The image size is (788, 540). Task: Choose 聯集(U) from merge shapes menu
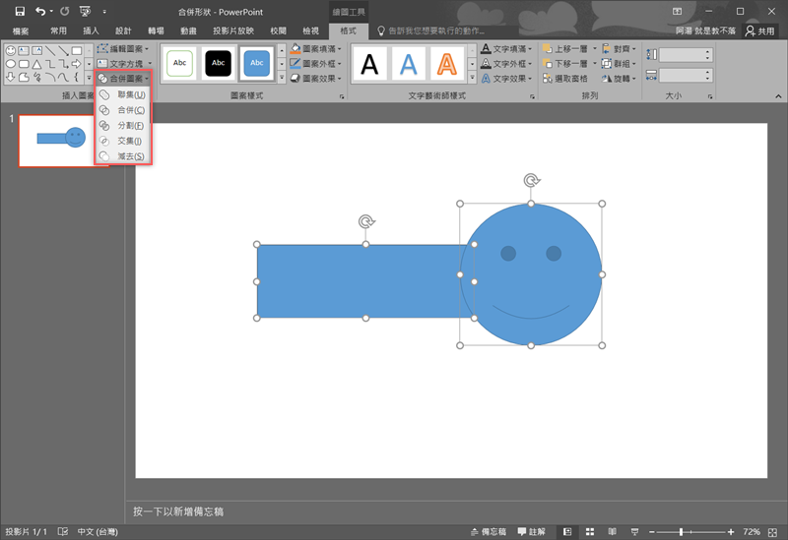124,94
